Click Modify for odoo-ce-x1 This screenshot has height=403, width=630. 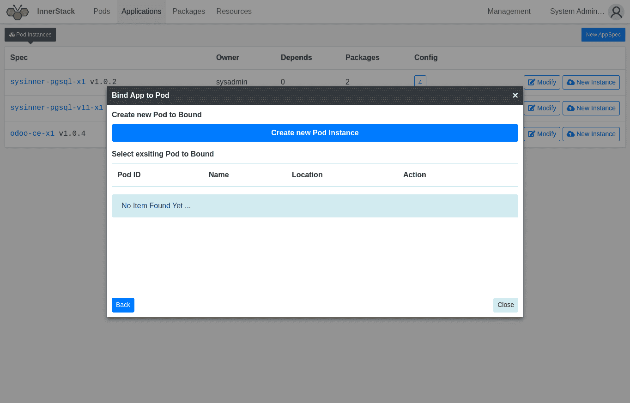(542, 134)
